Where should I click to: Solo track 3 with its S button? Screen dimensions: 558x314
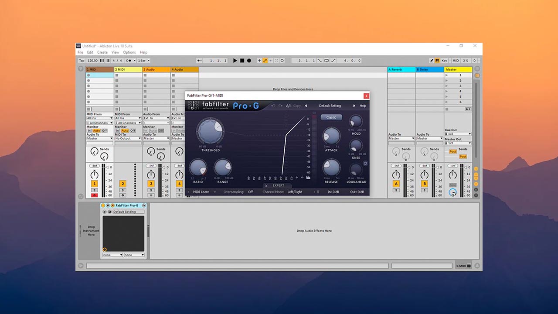tap(151, 190)
